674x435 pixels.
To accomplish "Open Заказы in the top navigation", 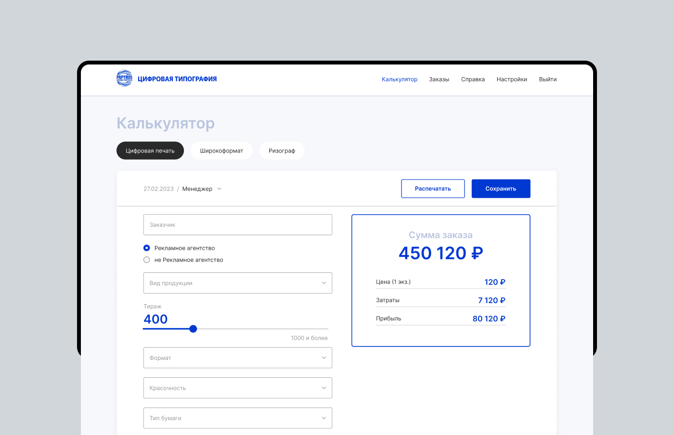I will pyautogui.click(x=439, y=79).
